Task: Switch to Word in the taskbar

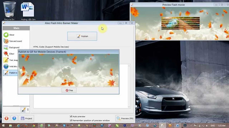Action: pos(177,125)
